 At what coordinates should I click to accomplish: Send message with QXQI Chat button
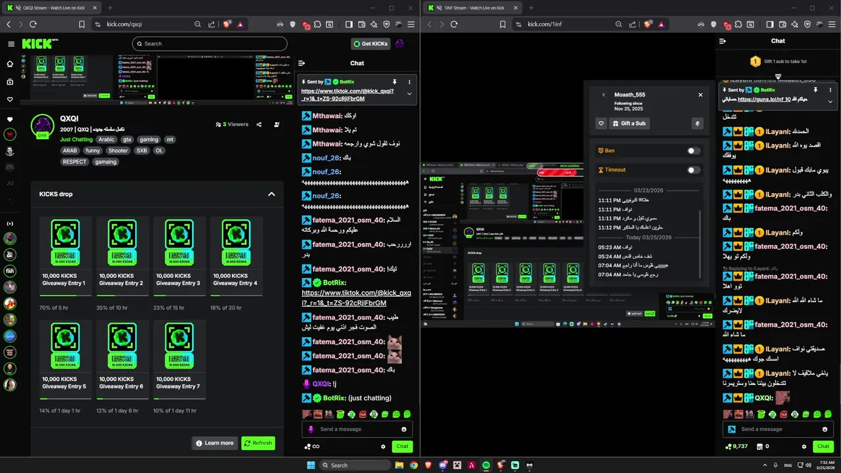[402, 447]
